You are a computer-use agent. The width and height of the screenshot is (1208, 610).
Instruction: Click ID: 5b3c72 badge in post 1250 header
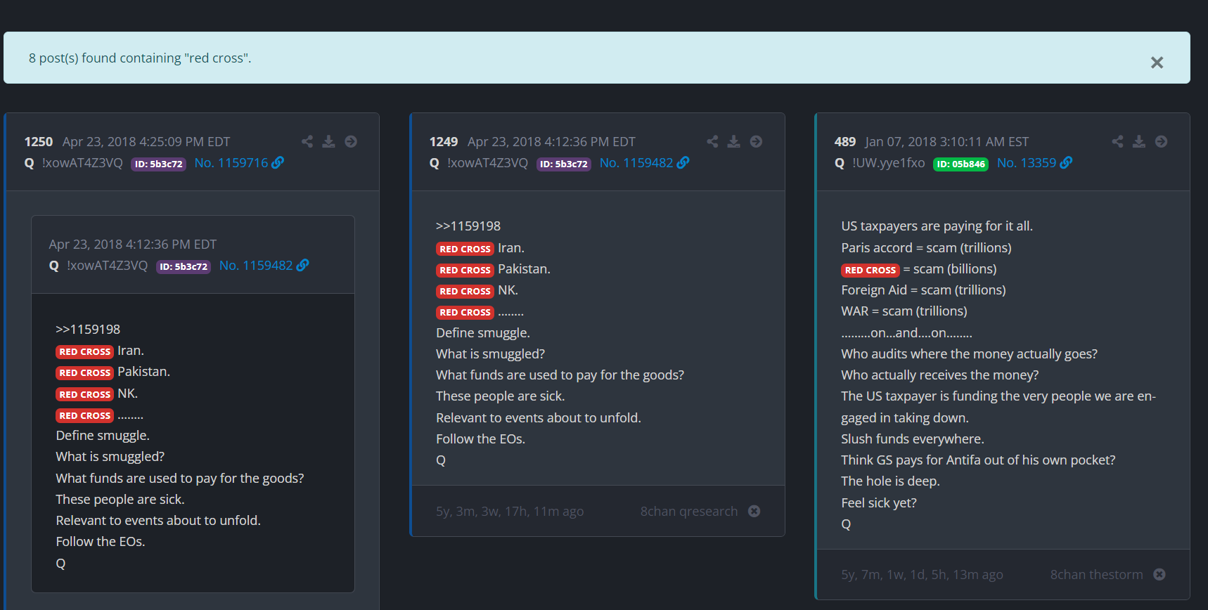click(158, 164)
